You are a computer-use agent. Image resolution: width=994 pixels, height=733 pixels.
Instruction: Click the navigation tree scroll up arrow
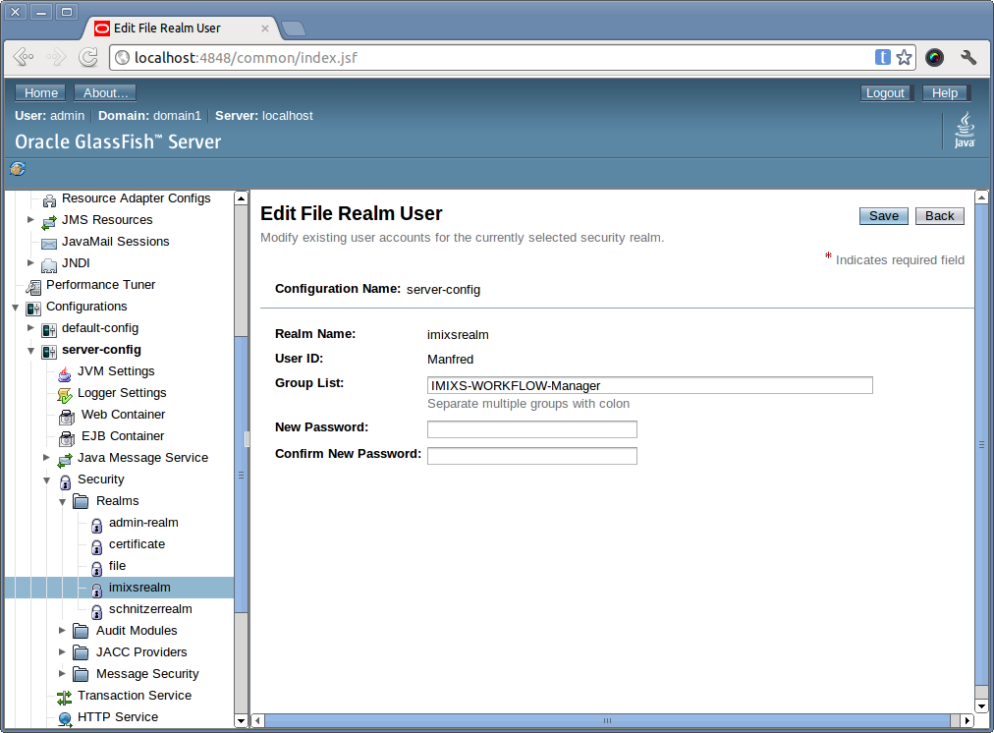(241, 197)
